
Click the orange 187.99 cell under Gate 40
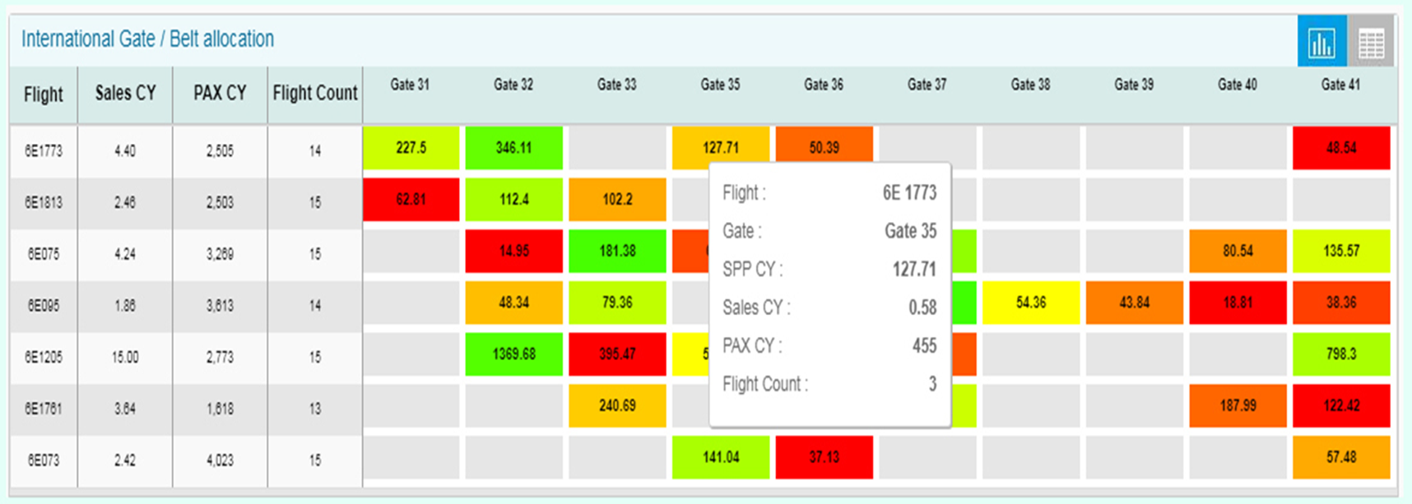(1238, 405)
